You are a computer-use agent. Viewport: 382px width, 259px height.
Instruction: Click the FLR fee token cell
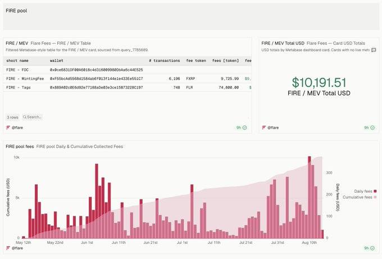[189, 88]
